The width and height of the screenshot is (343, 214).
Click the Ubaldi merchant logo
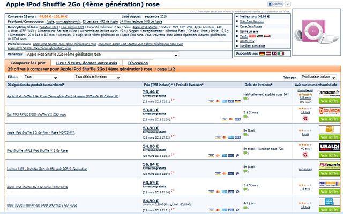coord(330,147)
